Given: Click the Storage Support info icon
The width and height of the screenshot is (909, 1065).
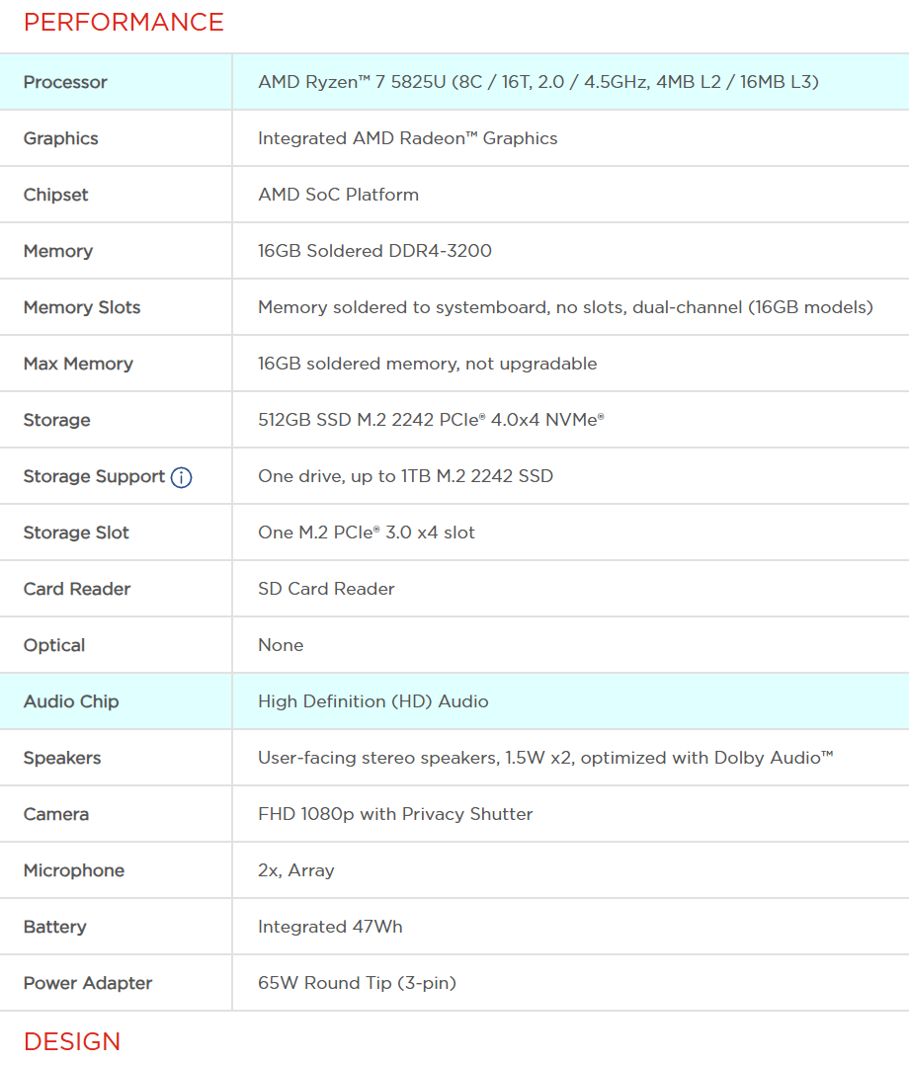Looking at the screenshot, I should (182, 477).
